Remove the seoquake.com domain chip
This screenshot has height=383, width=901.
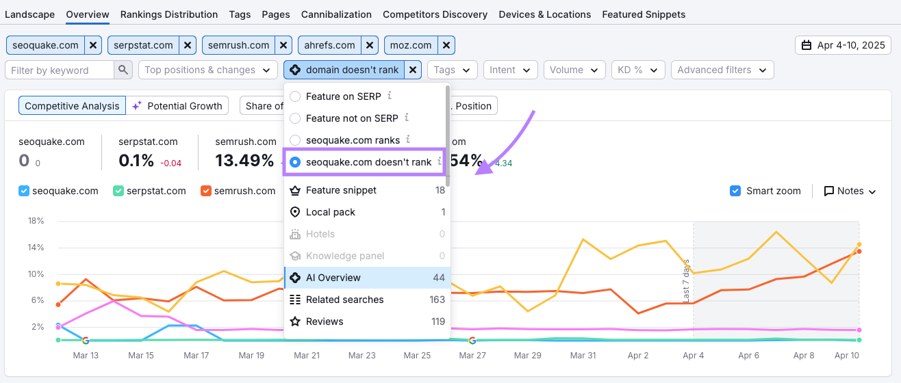(x=93, y=45)
